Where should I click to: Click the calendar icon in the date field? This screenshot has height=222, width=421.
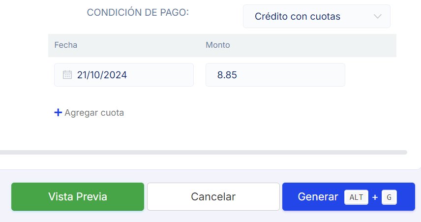[x=67, y=75]
